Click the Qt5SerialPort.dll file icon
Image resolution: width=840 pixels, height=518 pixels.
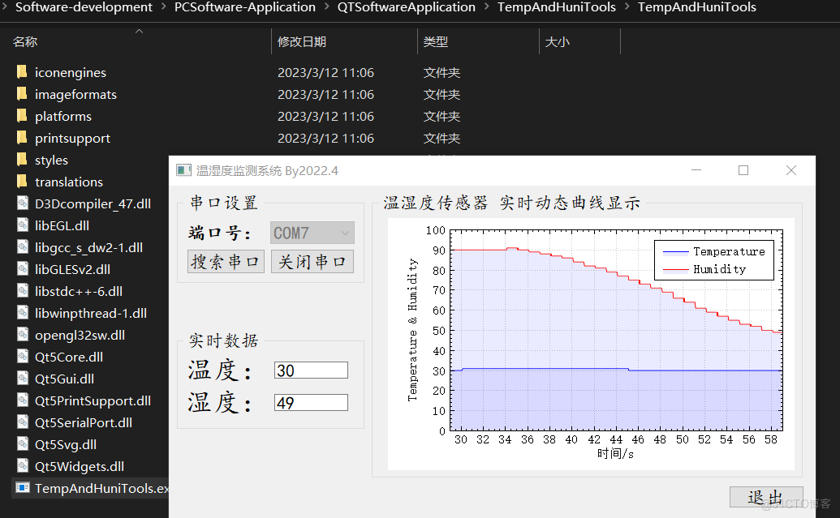[22, 422]
